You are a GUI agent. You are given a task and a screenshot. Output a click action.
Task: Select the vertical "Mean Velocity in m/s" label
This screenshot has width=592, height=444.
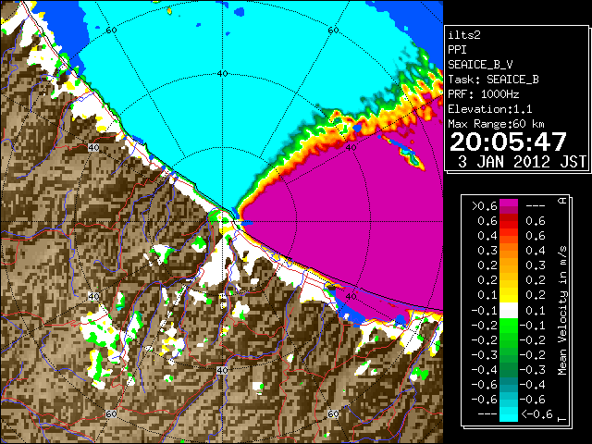pyautogui.click(x=562, y=310)
